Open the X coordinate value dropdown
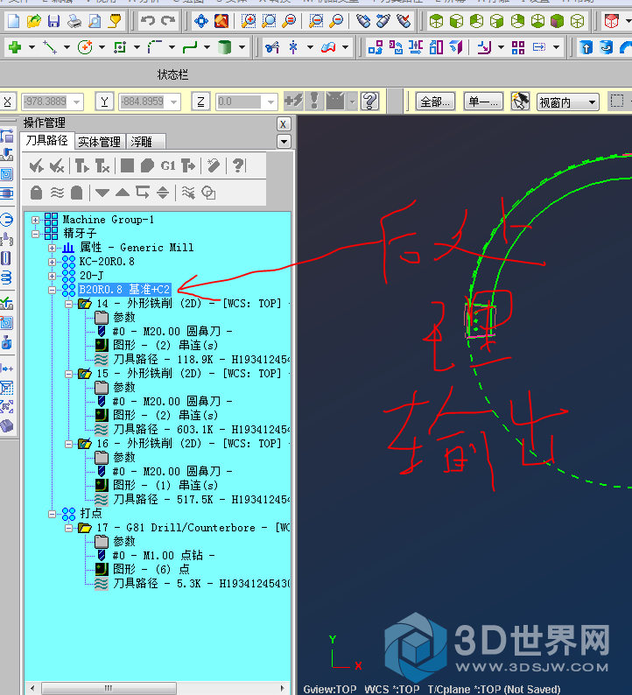Viewport: 632px width, 695px height. [x=77, y=102]
